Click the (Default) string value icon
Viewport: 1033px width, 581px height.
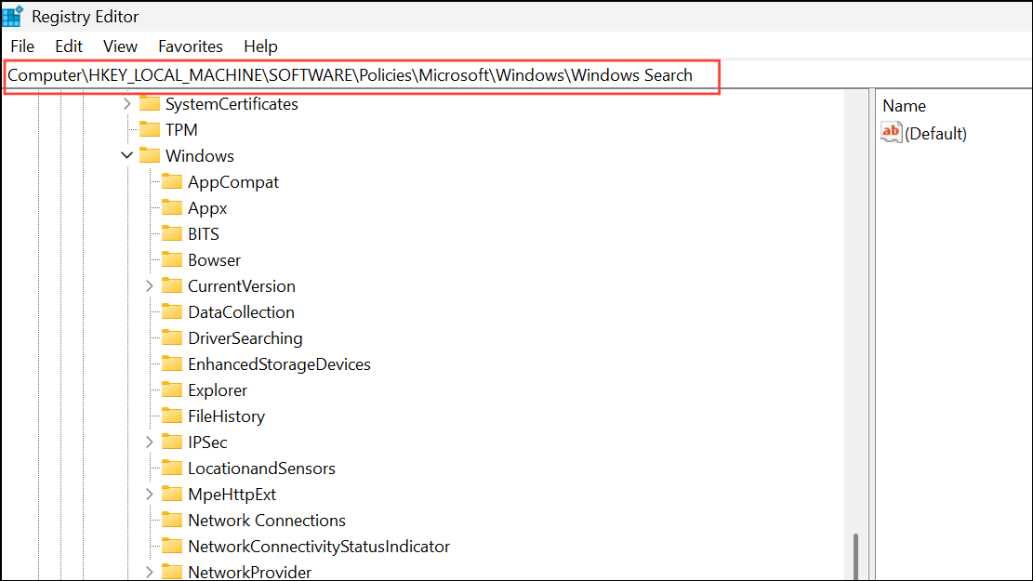tap(891, 133)
